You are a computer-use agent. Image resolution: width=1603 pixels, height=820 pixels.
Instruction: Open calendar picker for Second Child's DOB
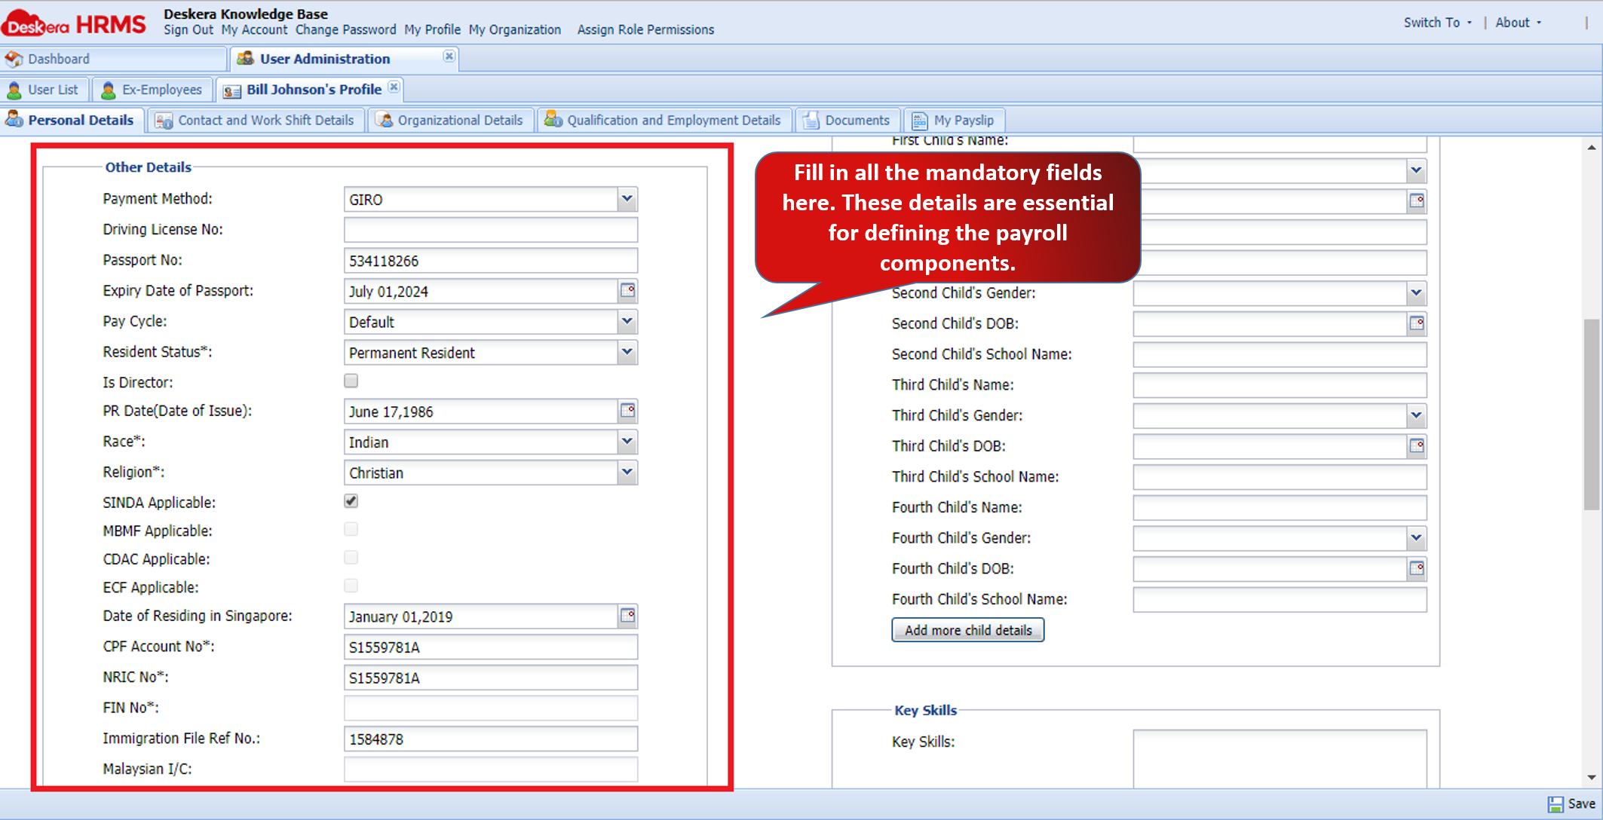point(1417,323)
